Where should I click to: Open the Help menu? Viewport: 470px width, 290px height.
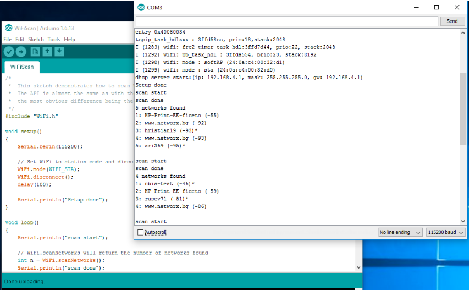[70, 39]
